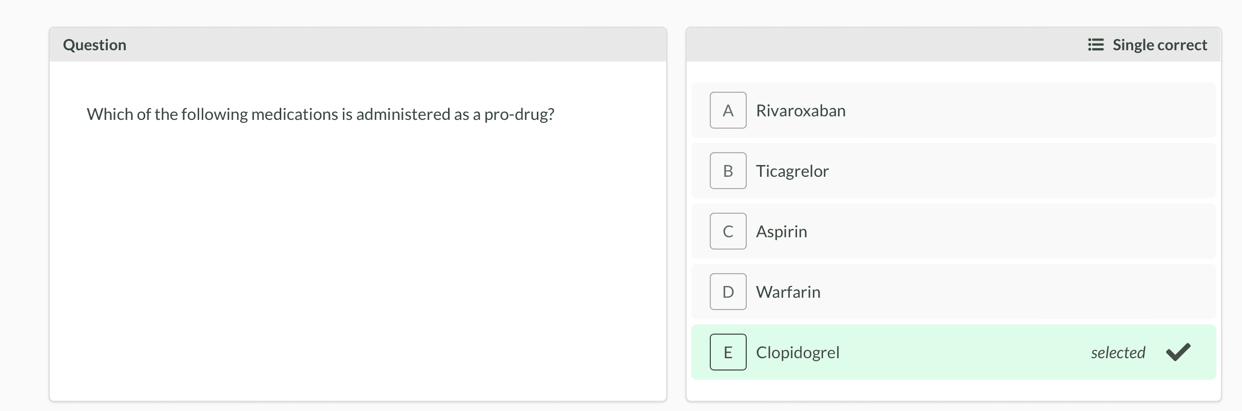
Task: Click the 'Question' panel heading
Action: (94, 45)
